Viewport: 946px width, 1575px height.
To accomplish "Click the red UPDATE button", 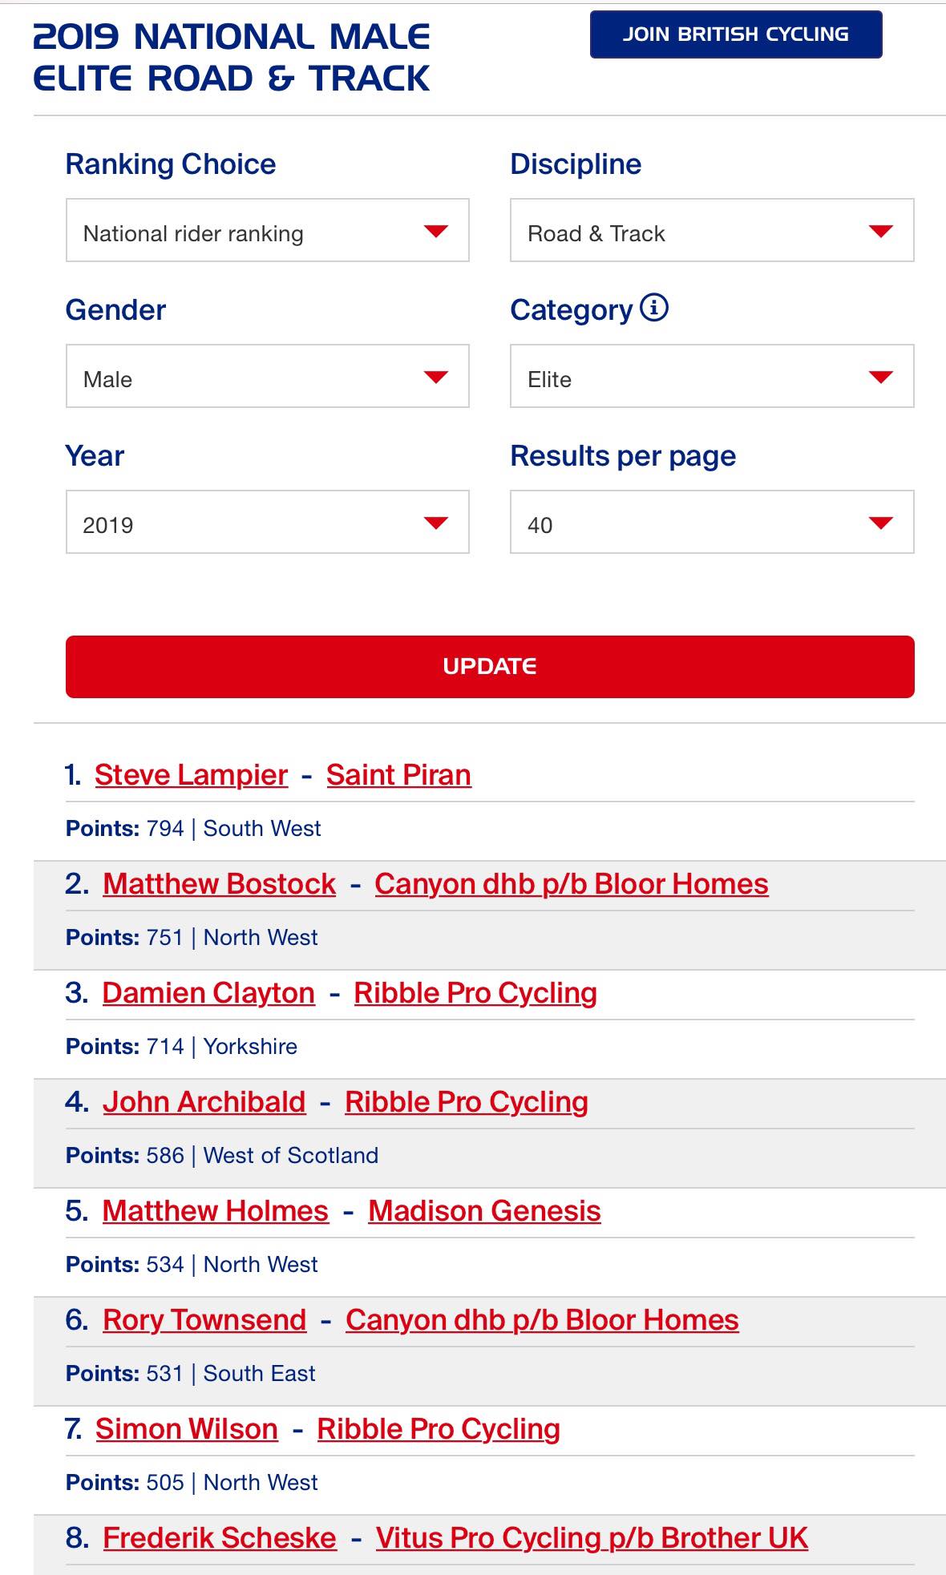I will [490, 667].
